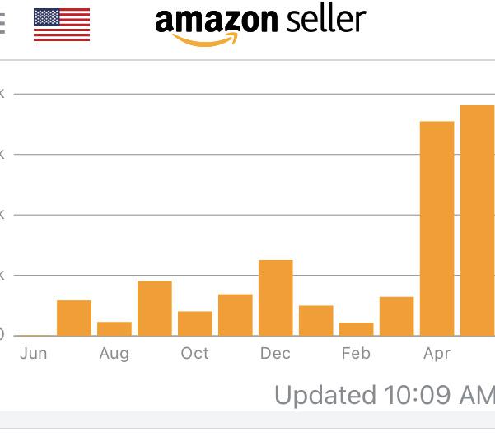Tap the tallest bar for May

coord(478,220)
